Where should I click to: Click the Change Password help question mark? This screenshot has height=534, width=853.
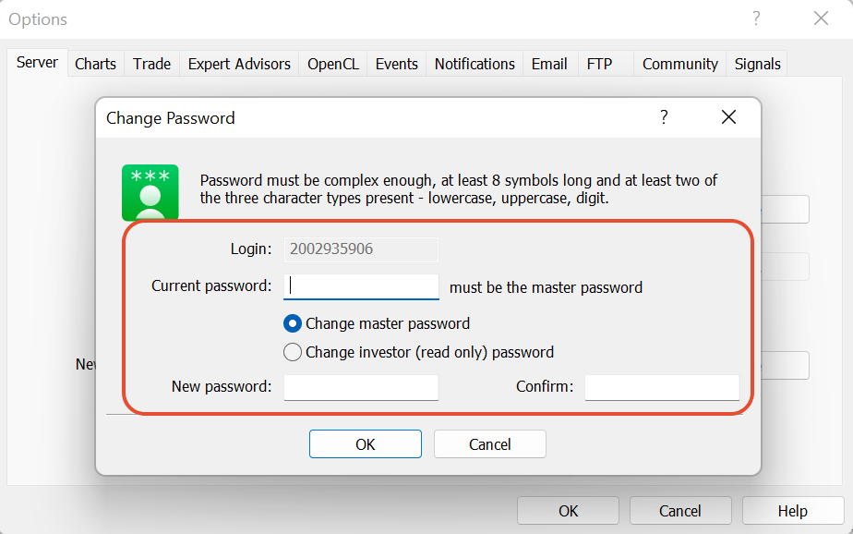click(x=664, y=117)
